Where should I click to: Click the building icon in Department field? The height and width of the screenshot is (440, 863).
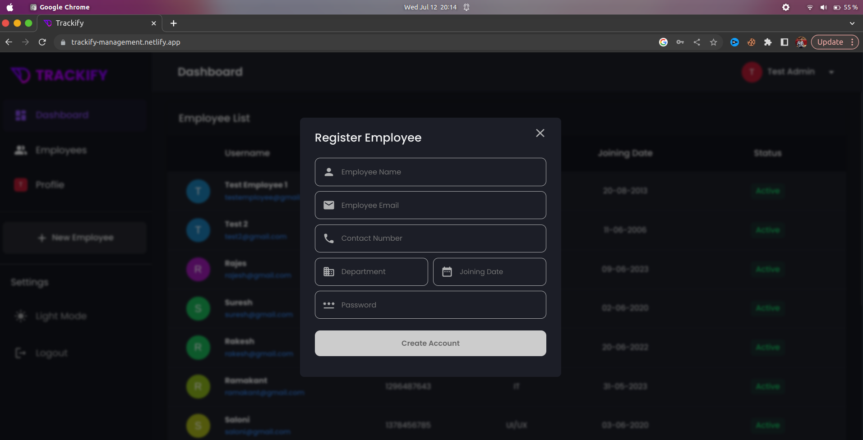pos(329,272)
